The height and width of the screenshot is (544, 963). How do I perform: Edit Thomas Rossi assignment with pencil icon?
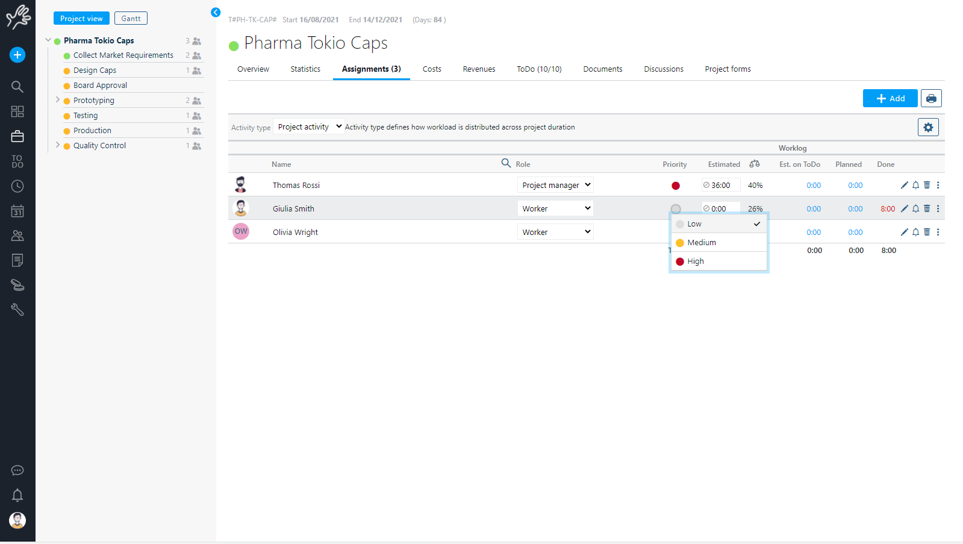[x=904, y=185]
